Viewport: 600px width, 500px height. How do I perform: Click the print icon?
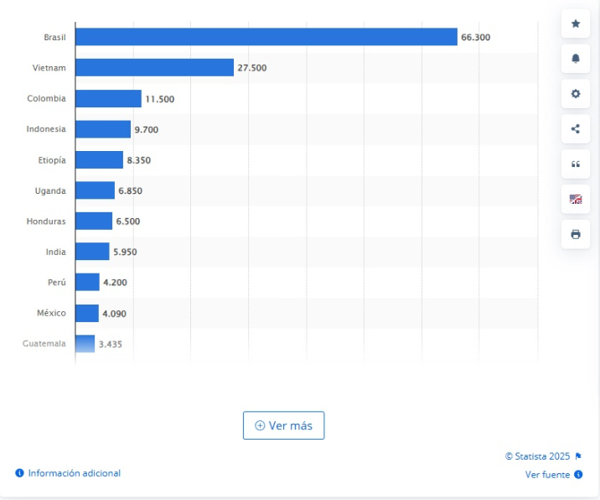pos(575,234)
